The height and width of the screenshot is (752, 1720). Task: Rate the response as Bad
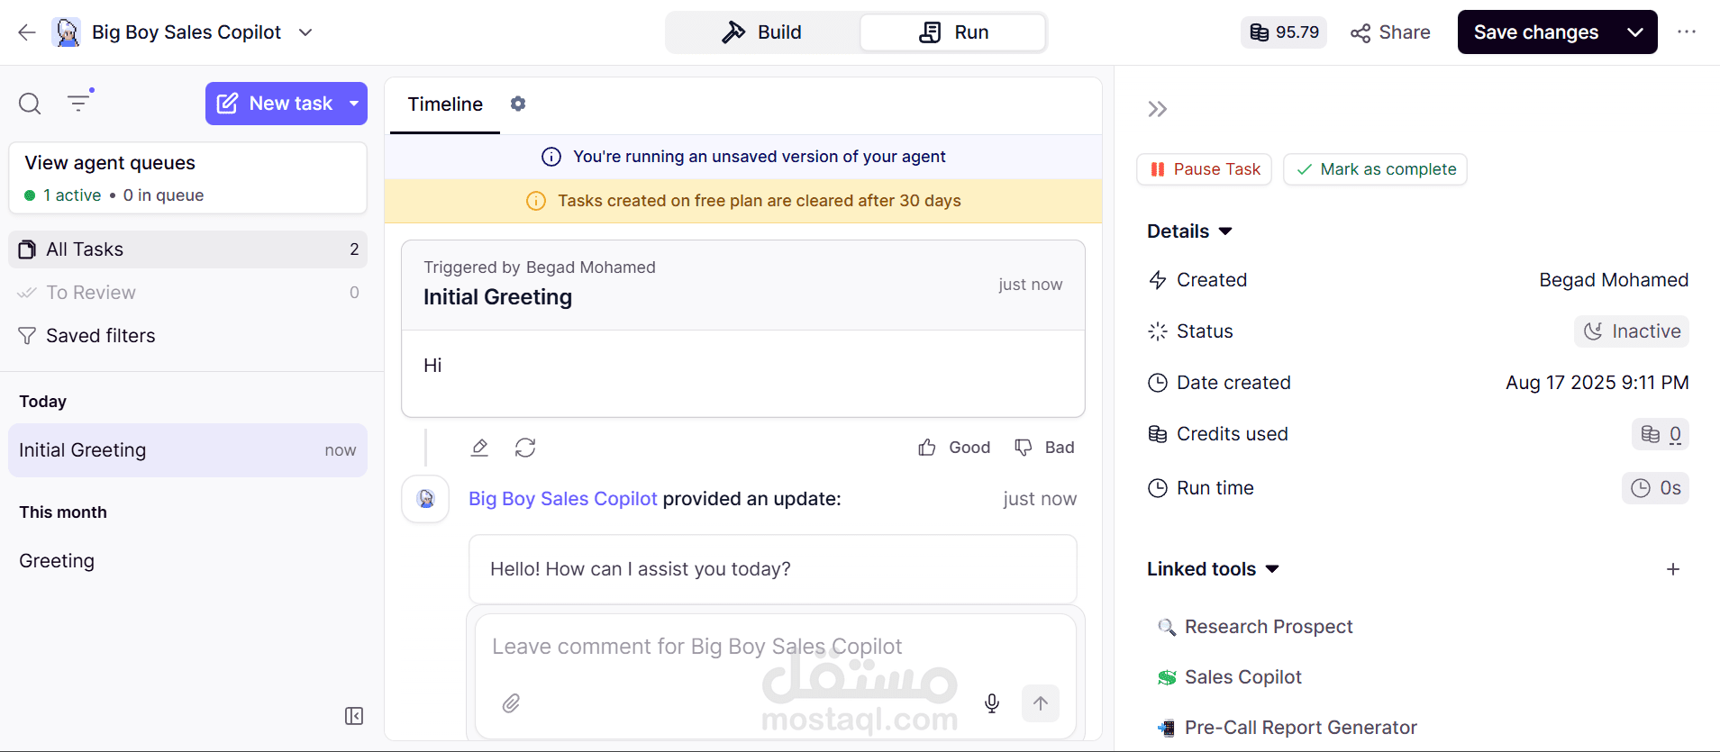(x=1044, y=448)
